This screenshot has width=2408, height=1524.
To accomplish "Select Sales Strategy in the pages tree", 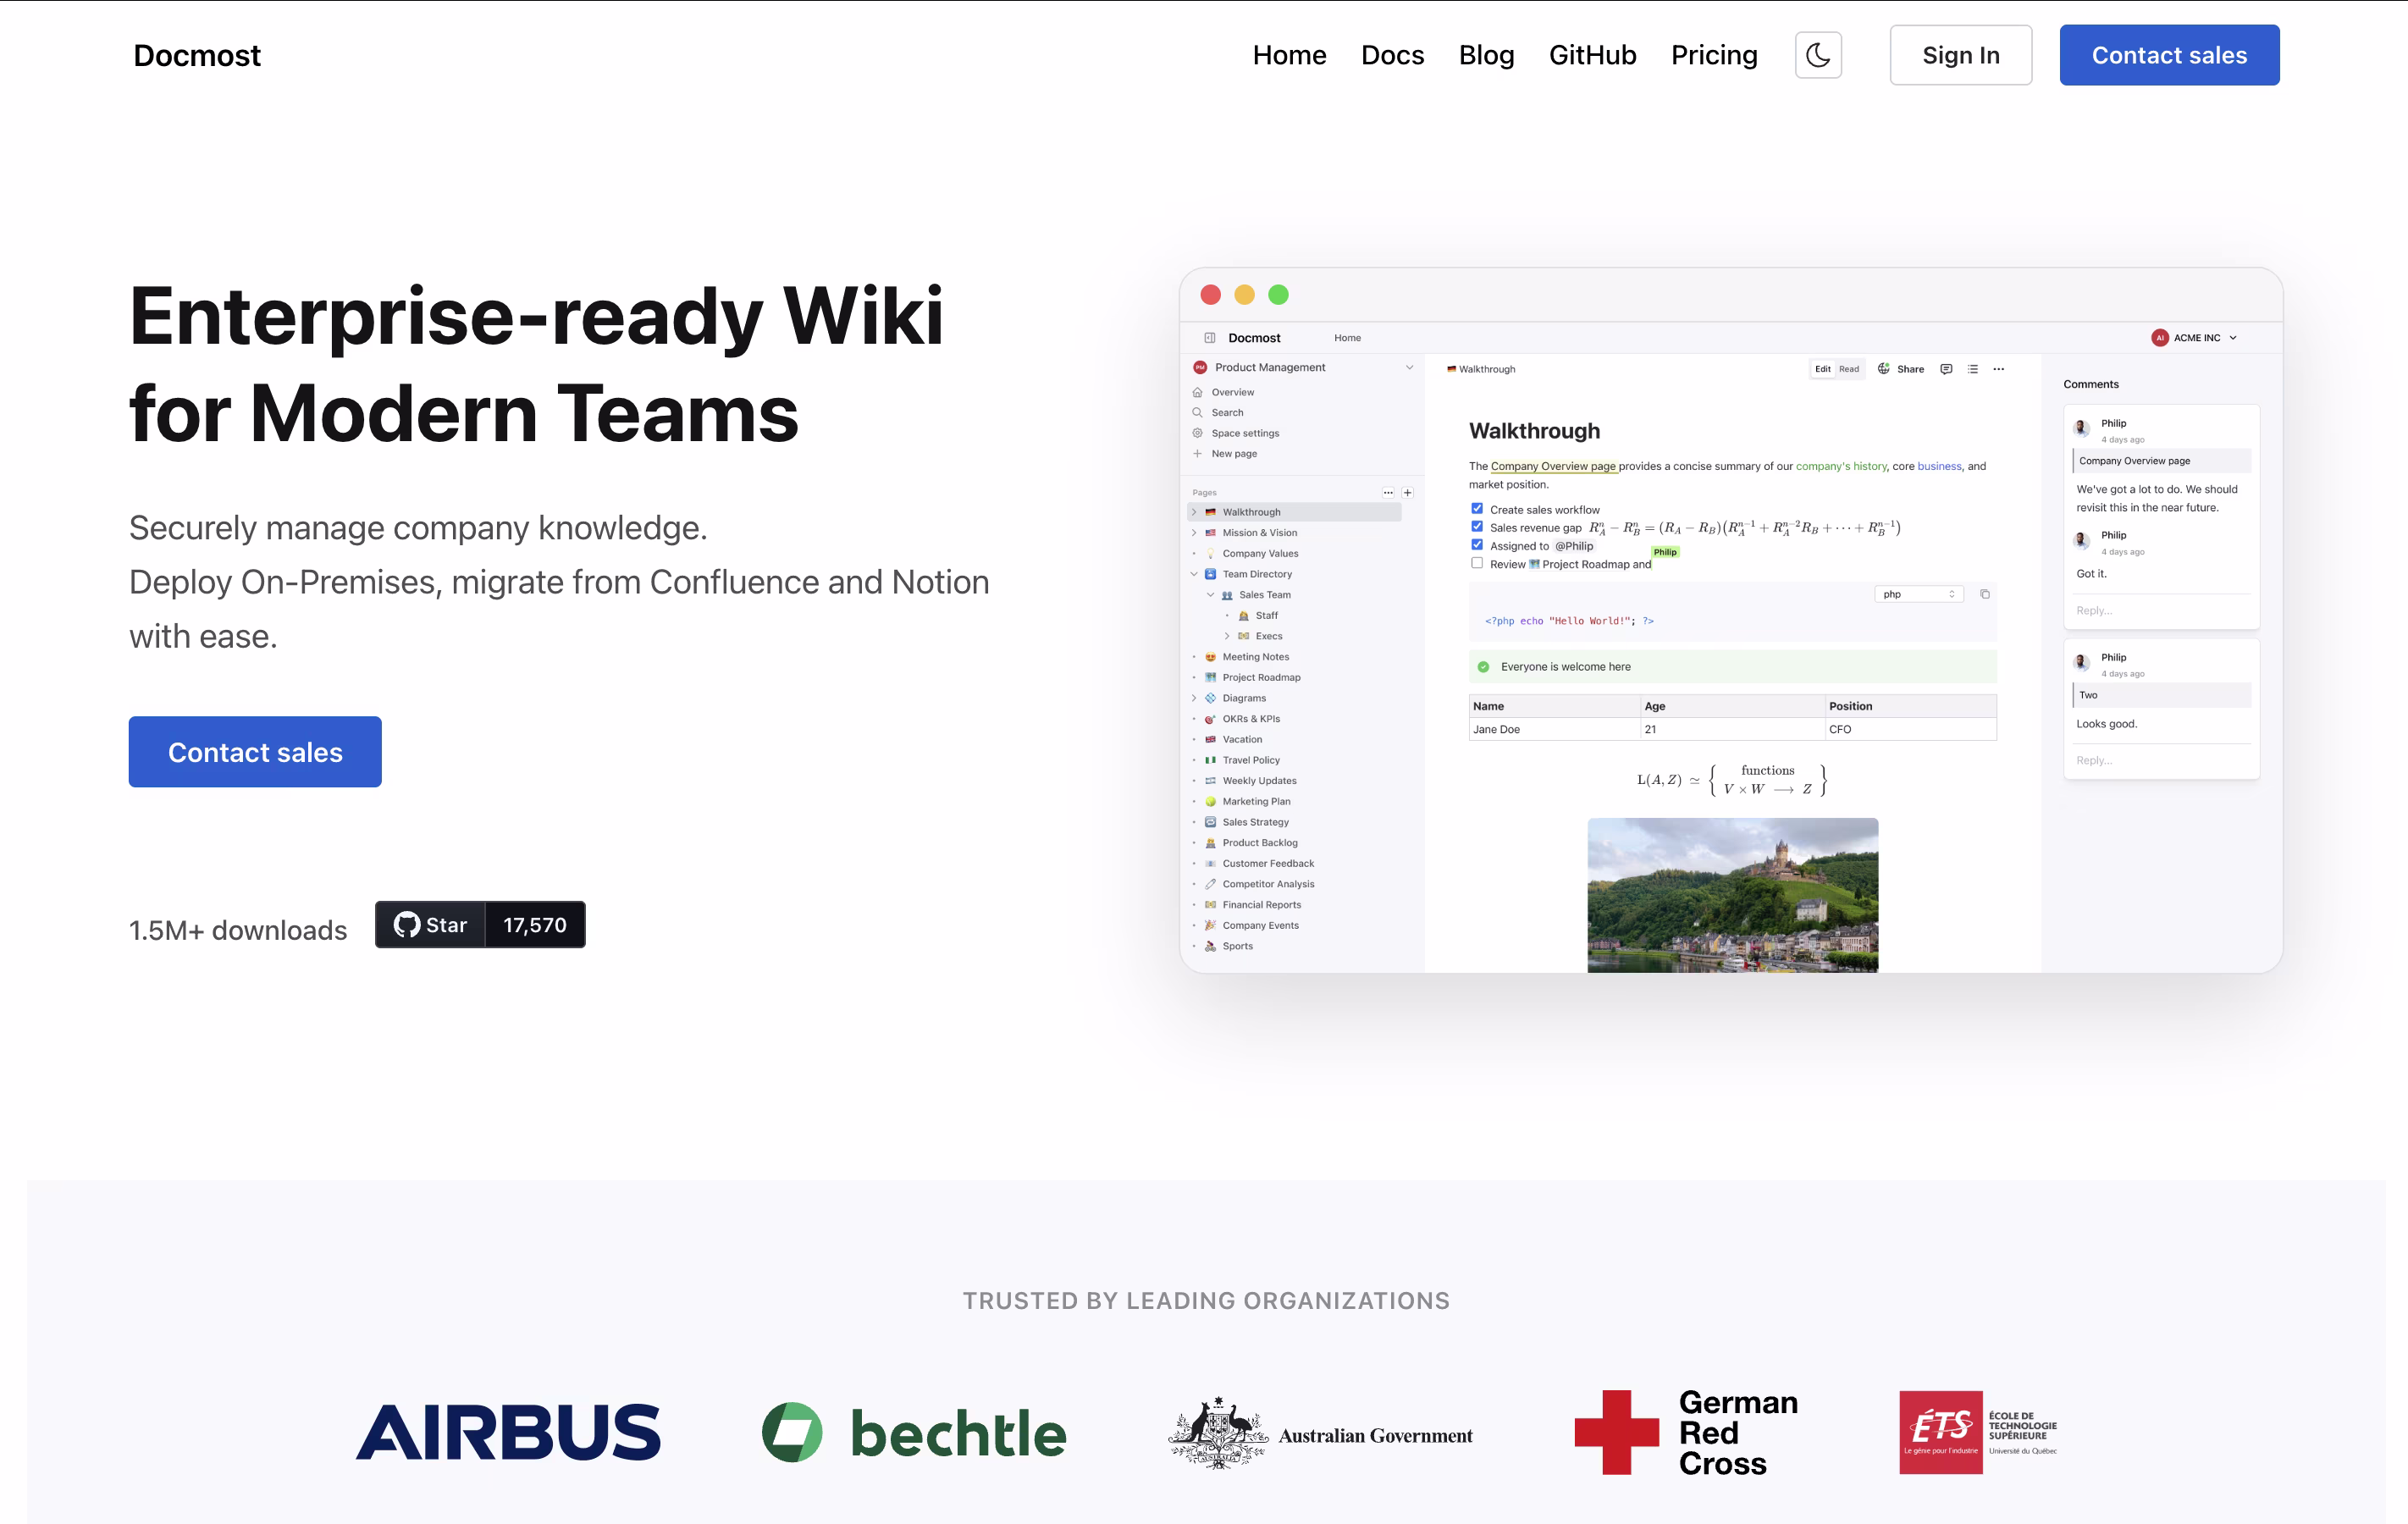I will [x=1255, y=822].
